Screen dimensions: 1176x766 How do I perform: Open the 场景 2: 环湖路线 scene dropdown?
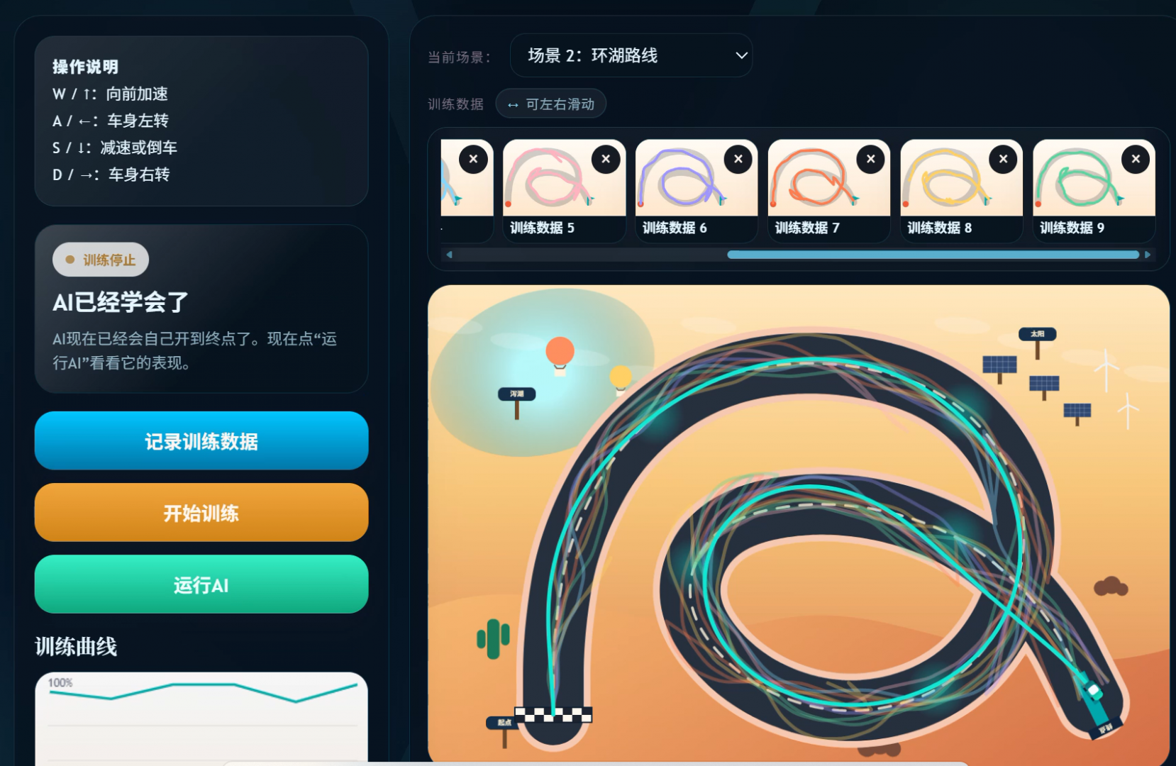coord(631,55)
